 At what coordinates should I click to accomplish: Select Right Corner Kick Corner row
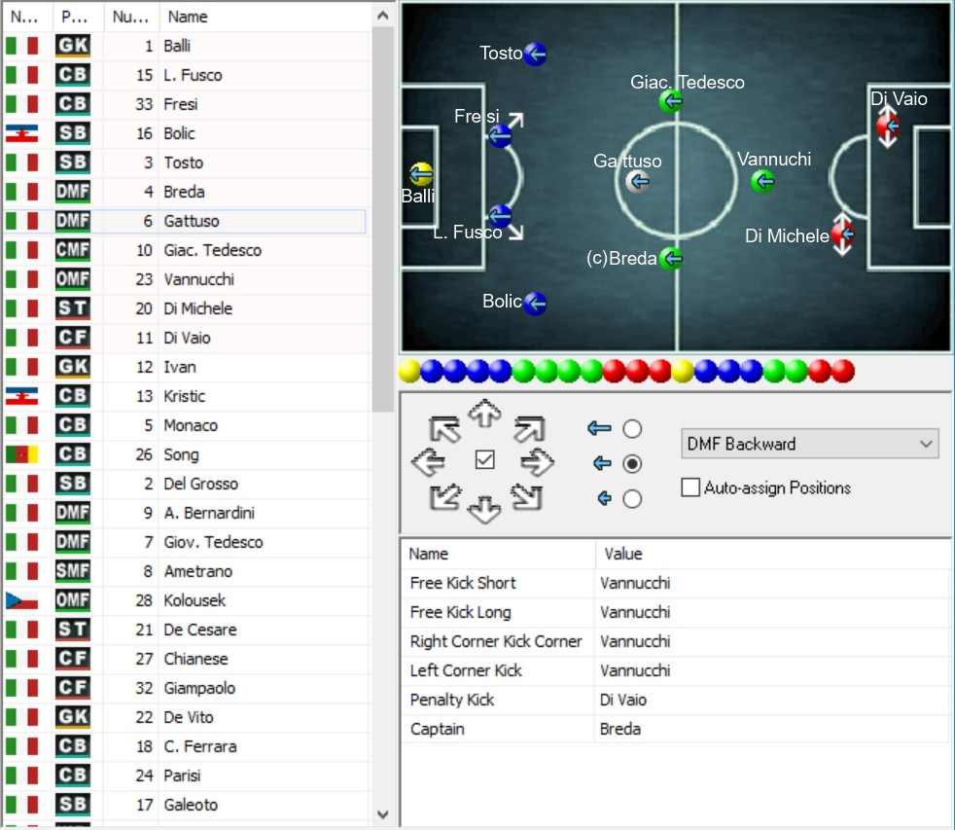pos(676,641)
